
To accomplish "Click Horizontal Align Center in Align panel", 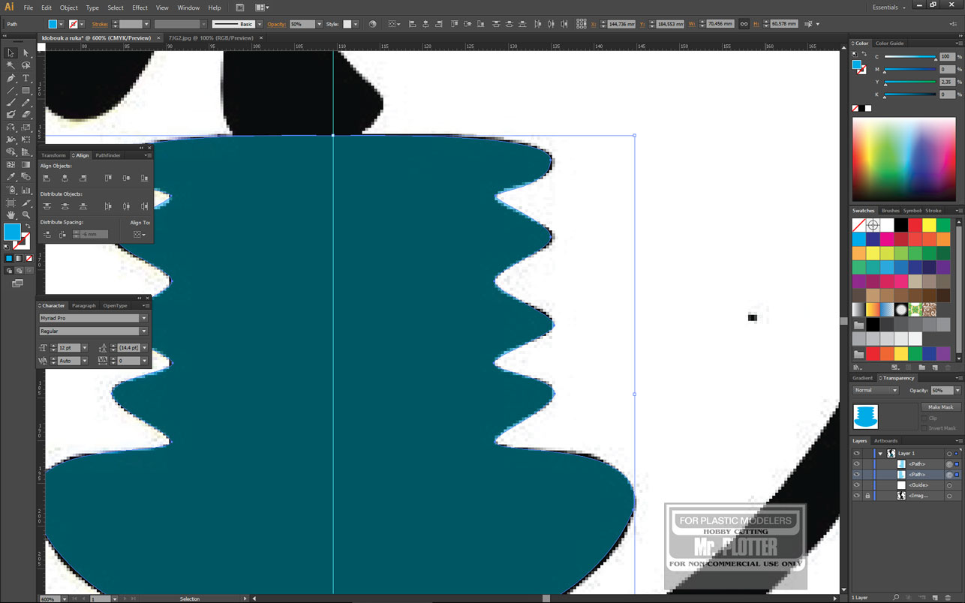I will 65,178.
